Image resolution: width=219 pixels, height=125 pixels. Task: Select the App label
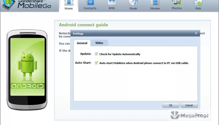pos(198,8)
